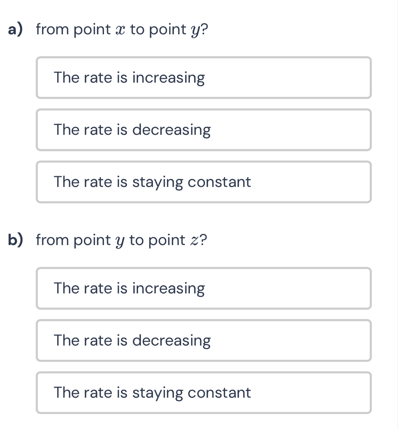Screen dimensions: 398x429
Task: Click the question text "from point y to point z?"
Action: coord(121,240)
